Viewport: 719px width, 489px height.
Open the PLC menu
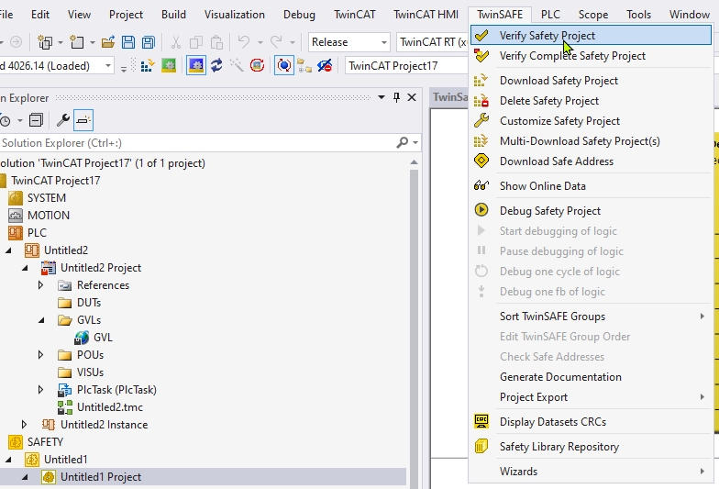tap(550, 15)
